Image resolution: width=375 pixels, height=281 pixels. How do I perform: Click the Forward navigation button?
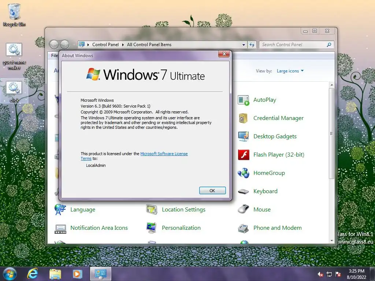click(64, 44)
